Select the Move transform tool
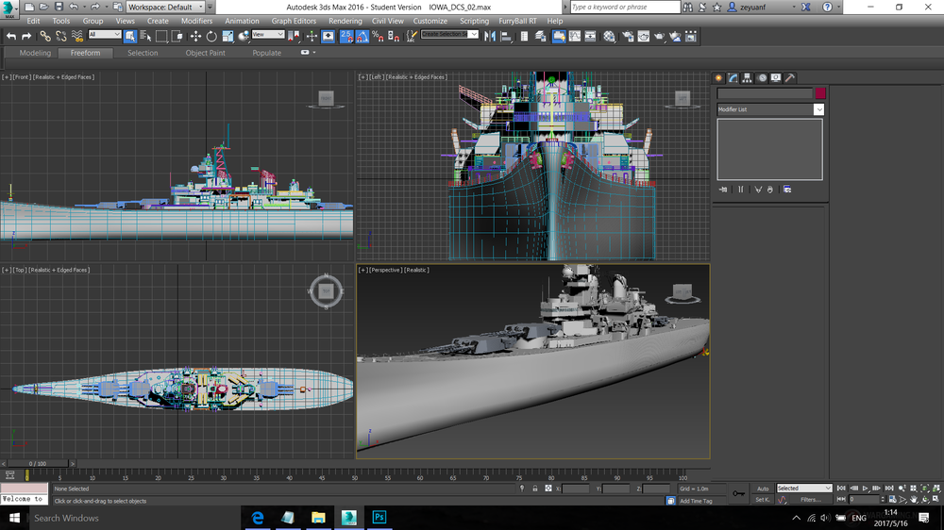 coord(195,36)
